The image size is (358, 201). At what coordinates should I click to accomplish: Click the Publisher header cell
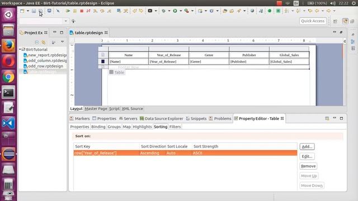249,55
